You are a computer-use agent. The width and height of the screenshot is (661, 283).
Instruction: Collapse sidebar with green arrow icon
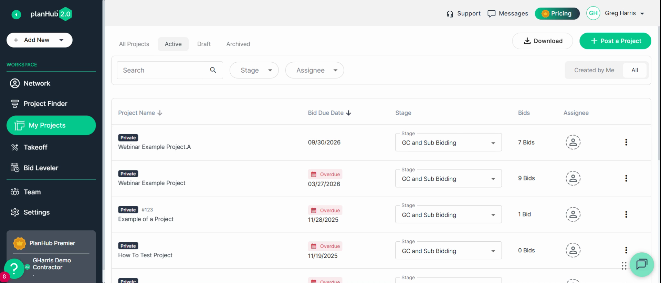point(16,14)
